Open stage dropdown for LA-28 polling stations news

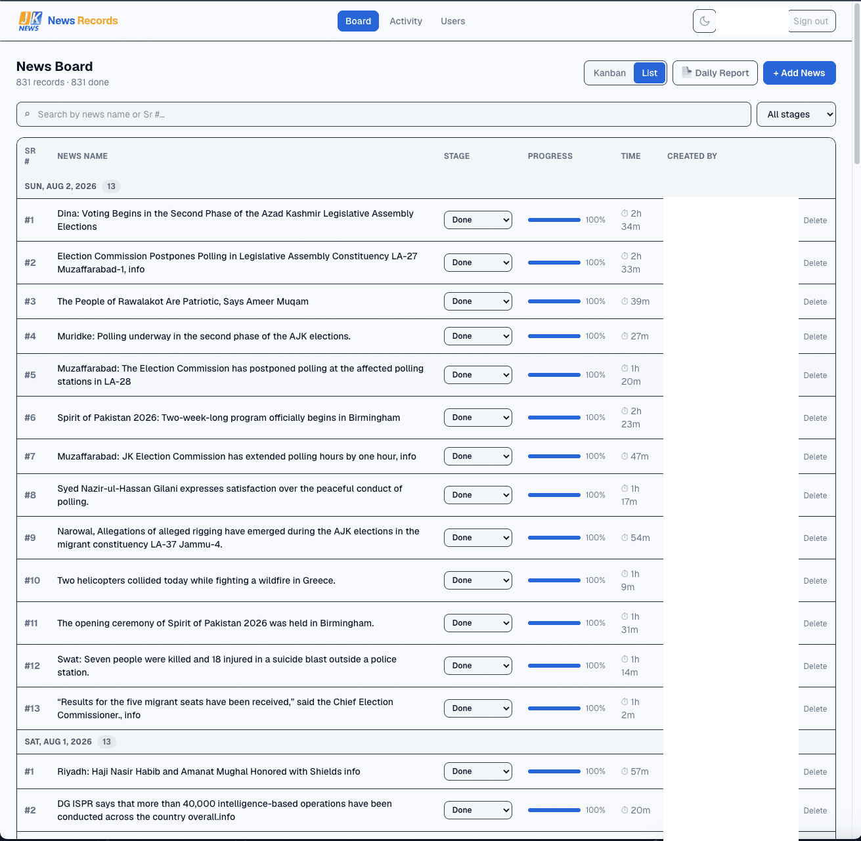tap(478, 375)
